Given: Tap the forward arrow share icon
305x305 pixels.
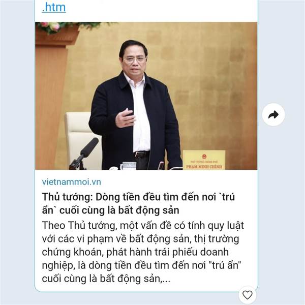Looking at the screenshot, I should [x=273, y=114].
